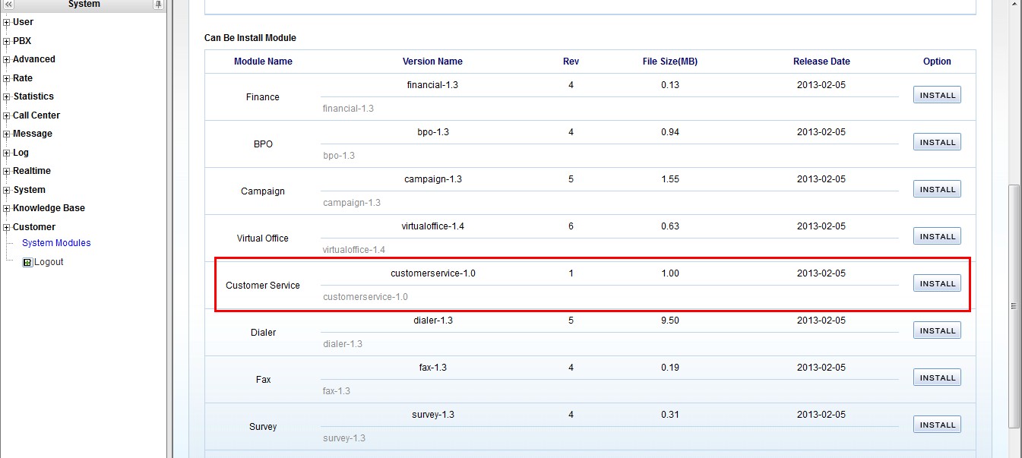Click the pin icon in sidebar header
The image size is (1022, 458).
[x=158, y=5]
